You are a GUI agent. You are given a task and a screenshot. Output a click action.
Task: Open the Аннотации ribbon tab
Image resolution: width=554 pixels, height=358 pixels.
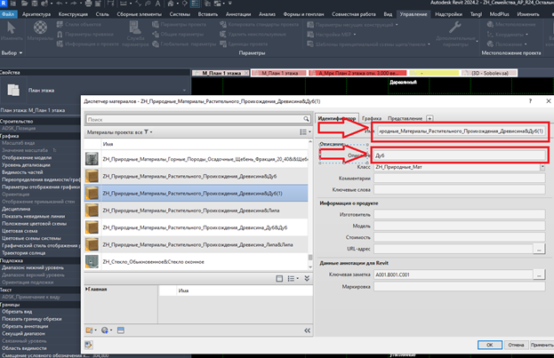[x=238, y=14]
